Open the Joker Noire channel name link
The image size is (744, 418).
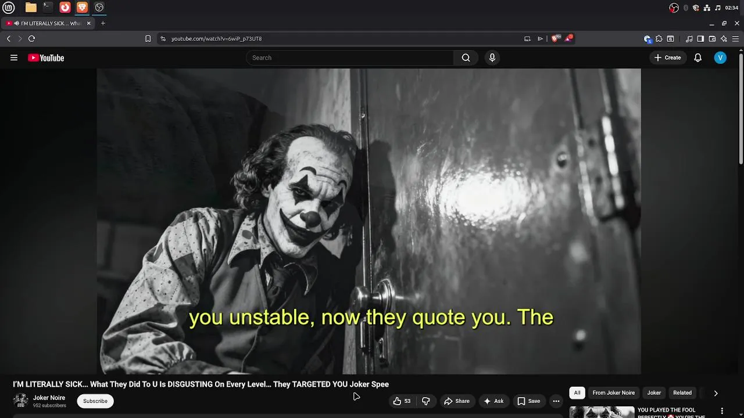49,398
